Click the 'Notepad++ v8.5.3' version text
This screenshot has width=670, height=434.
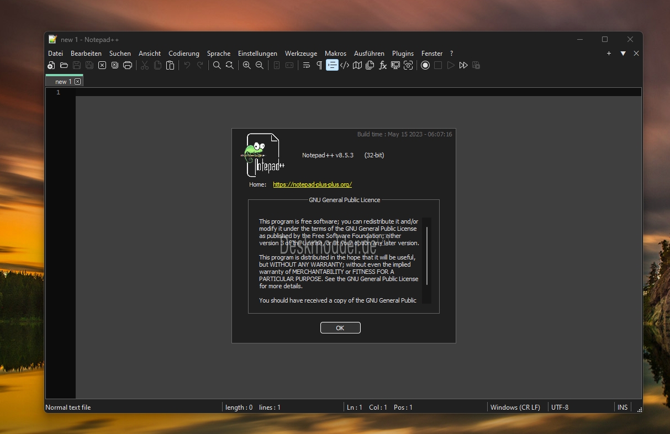coord(328,155)
